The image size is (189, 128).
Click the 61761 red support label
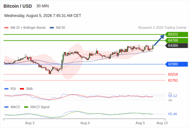click(x=173, y=80)
